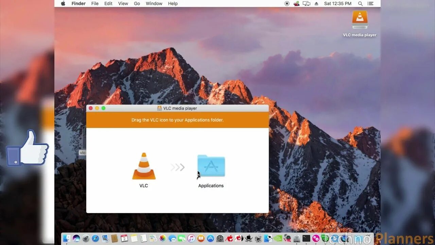Open App Store icon in Dock
The image size is (435, 245).
coord(210,239)
